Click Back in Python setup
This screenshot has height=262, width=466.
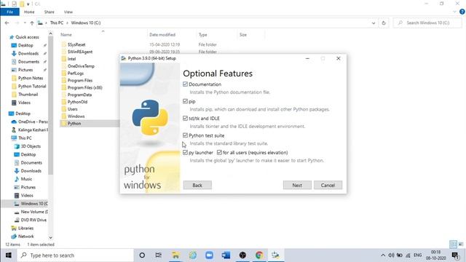(x=197, y=185)
